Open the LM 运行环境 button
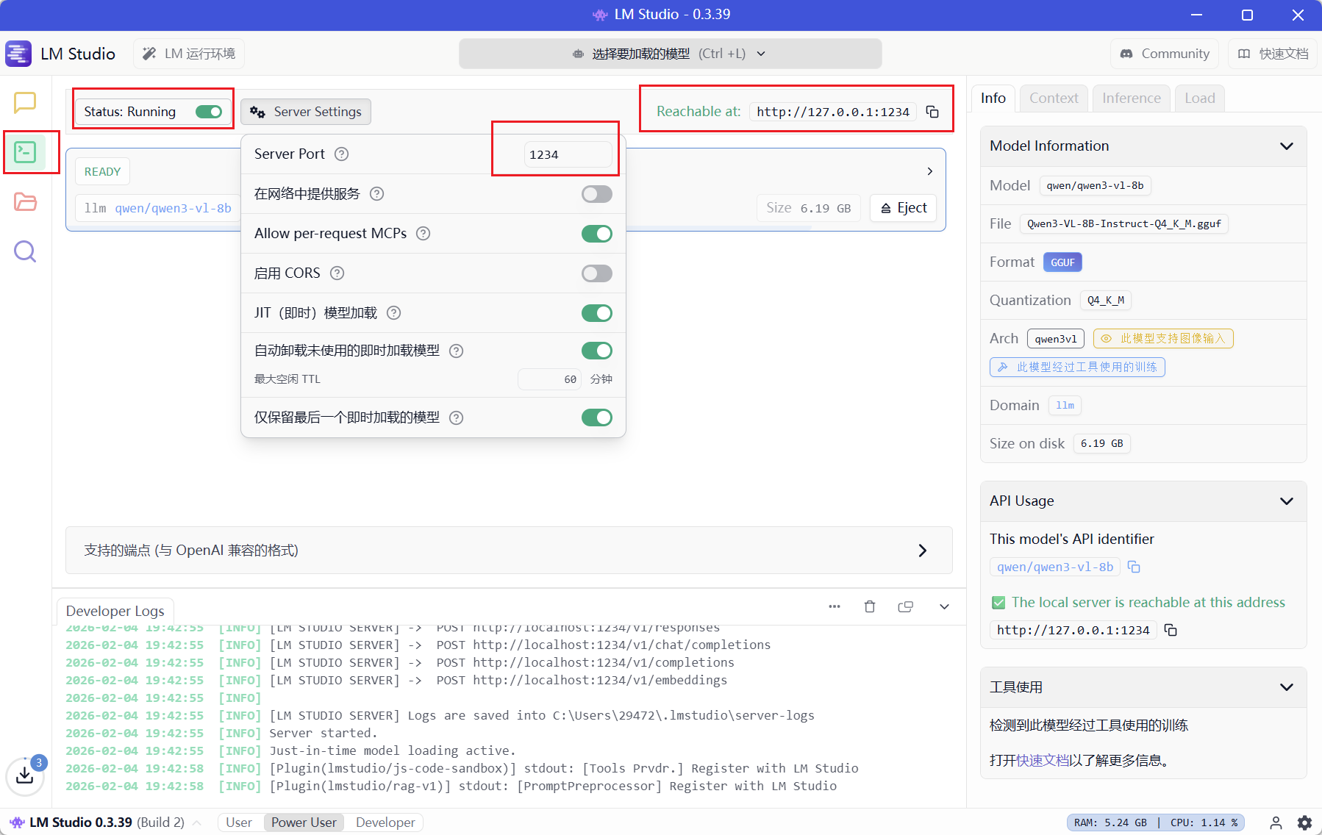This screenshot has height=835, width=1322. pos(189,54)
